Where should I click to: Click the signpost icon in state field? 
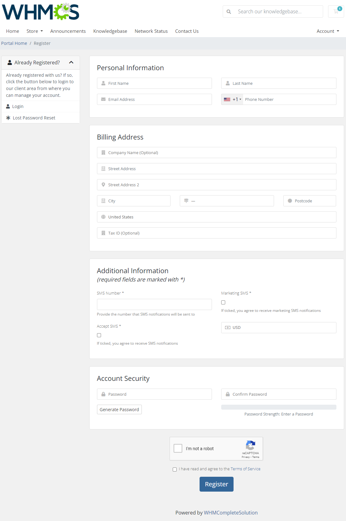tap(186, 201)
